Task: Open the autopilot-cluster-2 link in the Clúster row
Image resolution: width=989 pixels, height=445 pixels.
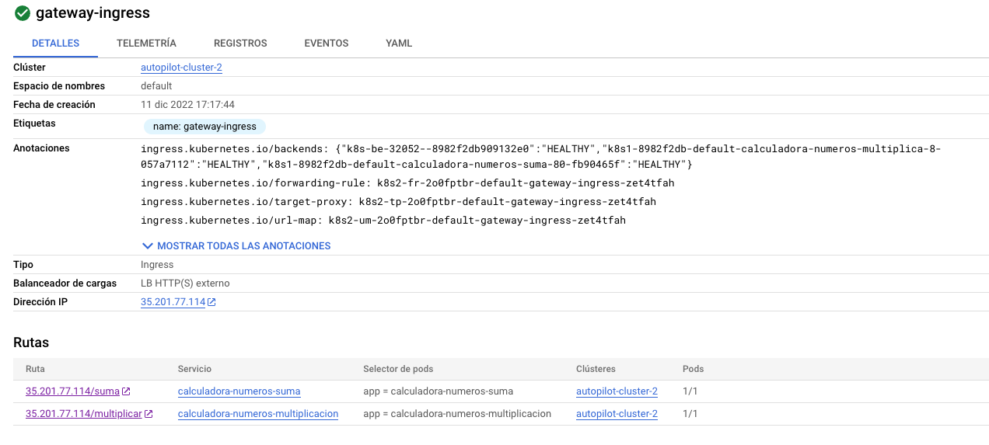Action: coord(181,68)
